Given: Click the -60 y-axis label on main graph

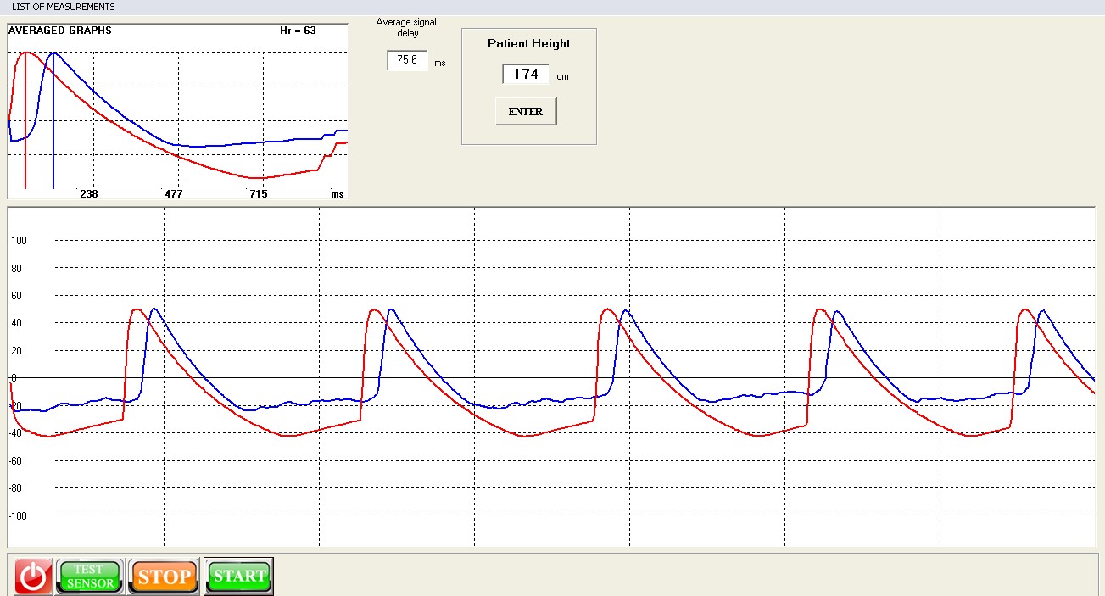Looking at the screenshot, I should pos(15,461).
